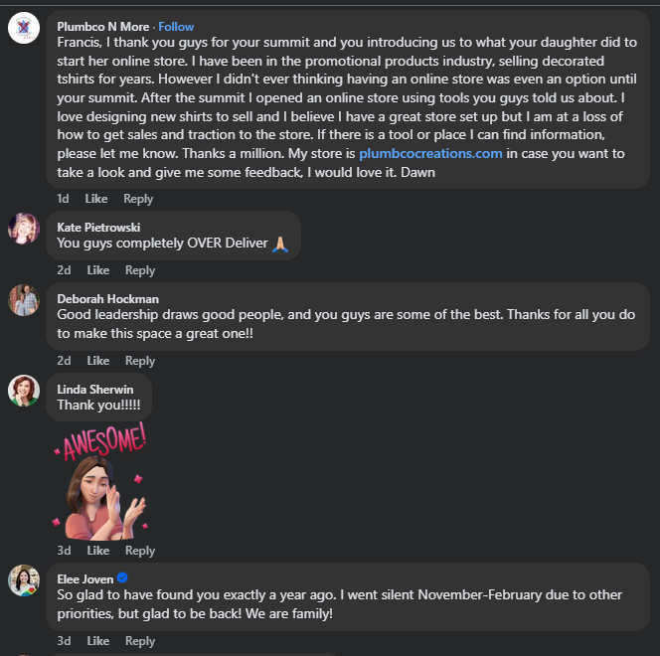Open the Elee Joven name link
Viewport: 660px width, 656px height.
tap(84, 577)
